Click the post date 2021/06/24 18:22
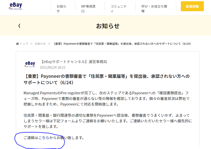Screen dimensions: 211x149 (x=52, y=67)
